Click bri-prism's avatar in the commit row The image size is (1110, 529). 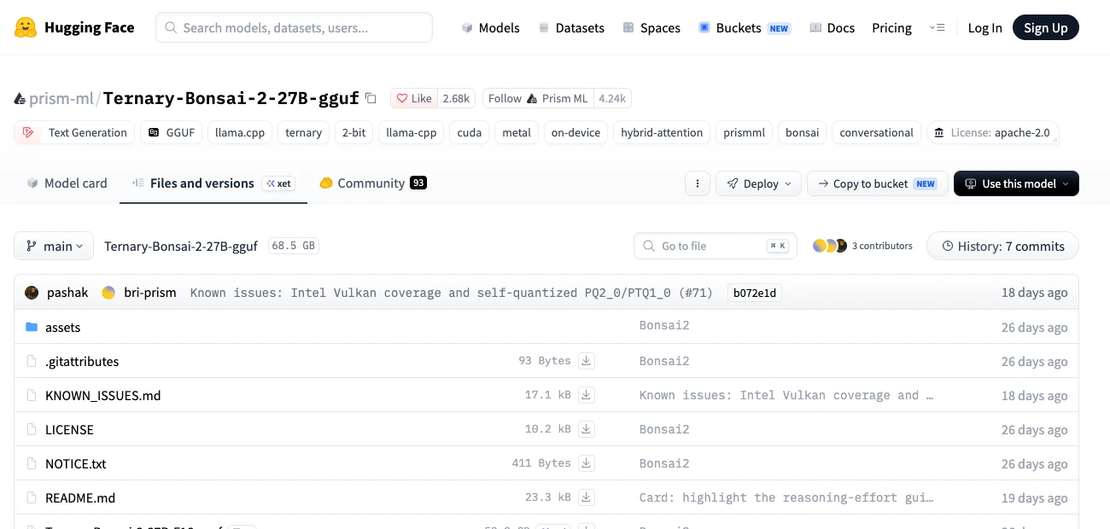(x=108, y=293)
